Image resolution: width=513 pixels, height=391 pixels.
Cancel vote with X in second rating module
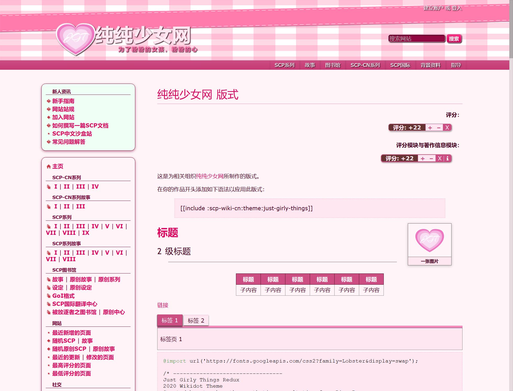pos(440,158)
